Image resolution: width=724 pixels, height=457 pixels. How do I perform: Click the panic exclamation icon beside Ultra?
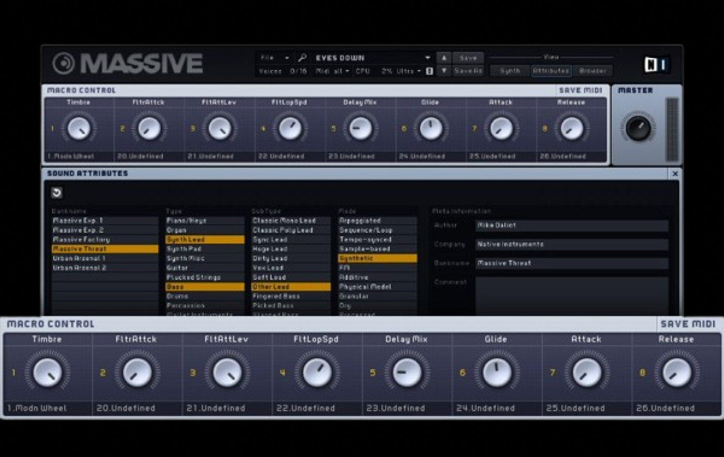429,71
